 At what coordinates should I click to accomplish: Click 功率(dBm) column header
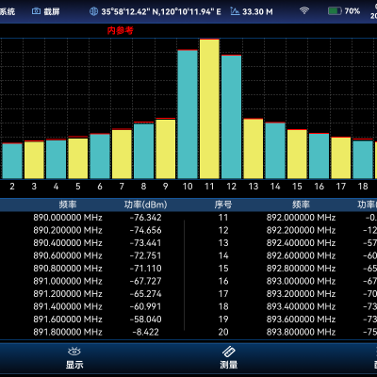click(145, 205)
